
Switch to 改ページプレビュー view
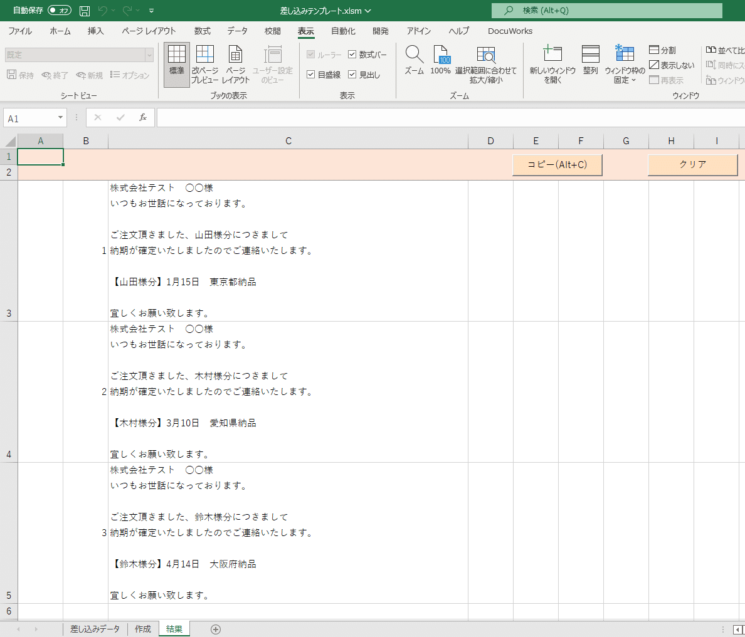(205, 64)
